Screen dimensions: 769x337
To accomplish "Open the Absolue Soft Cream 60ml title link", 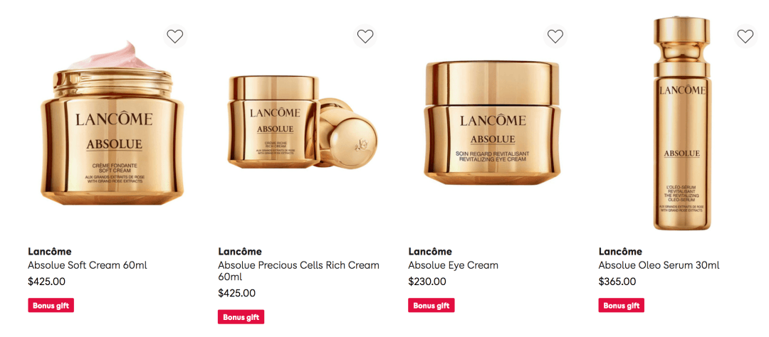I will pyautogui.click(x=88, y=265).
